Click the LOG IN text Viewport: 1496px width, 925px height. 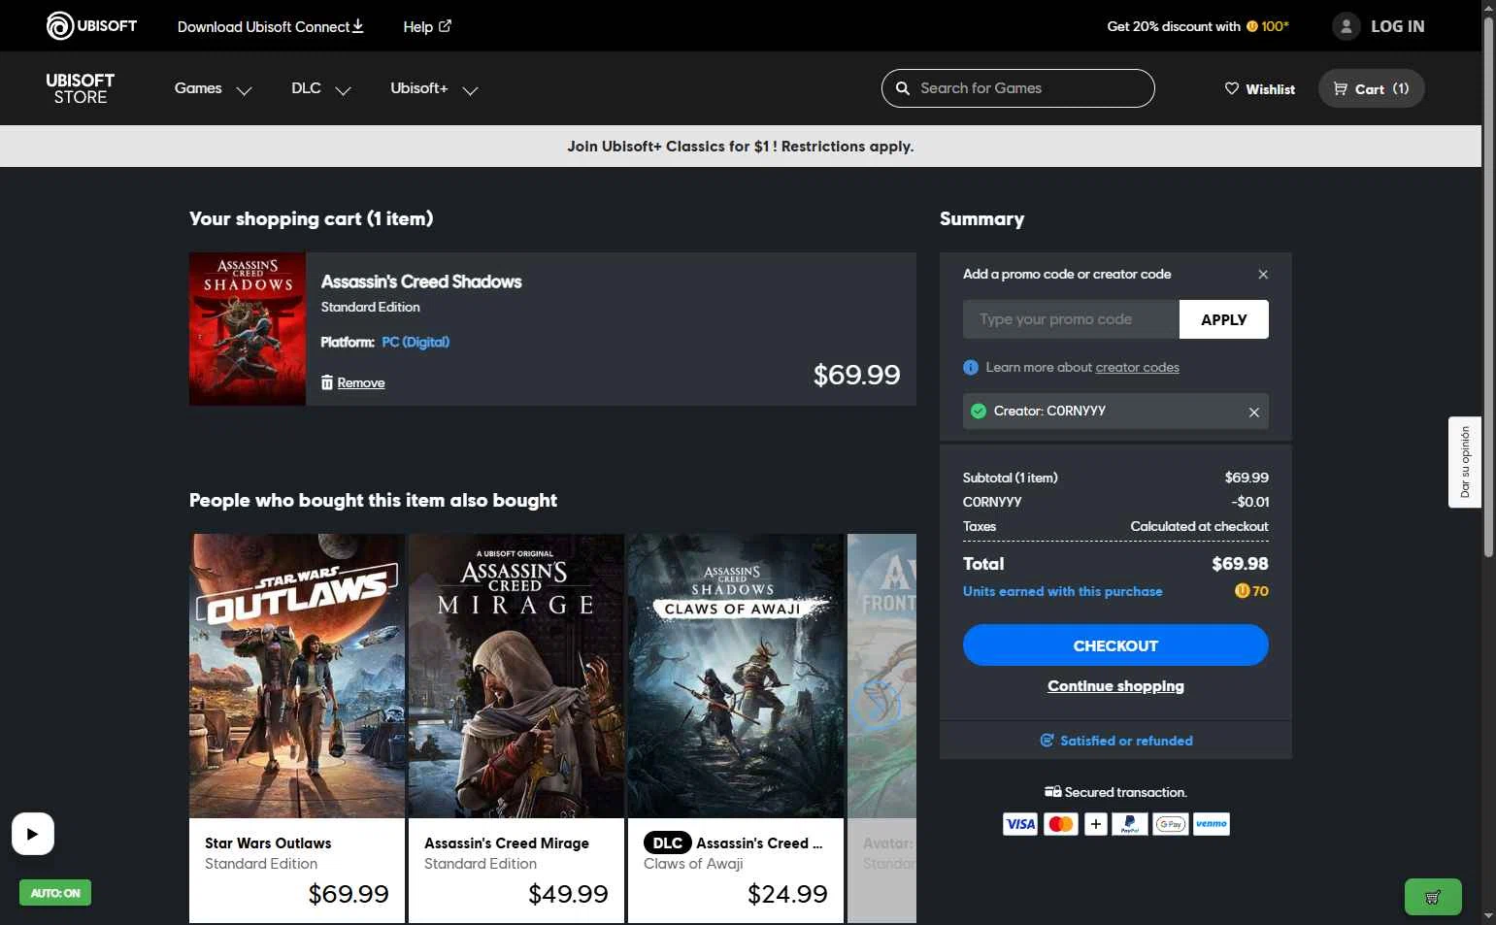[1397, 26]
